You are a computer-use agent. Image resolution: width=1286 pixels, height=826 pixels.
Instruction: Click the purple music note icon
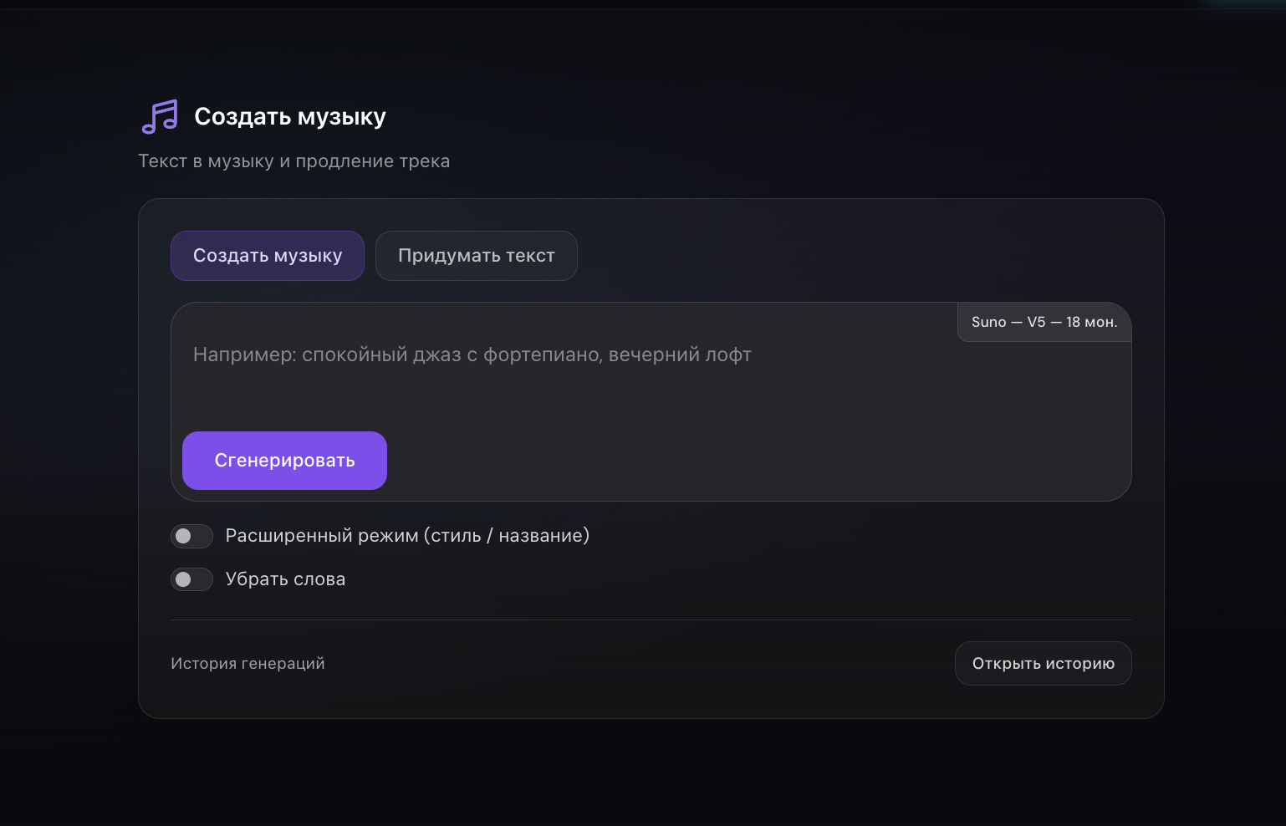point(160,117)
